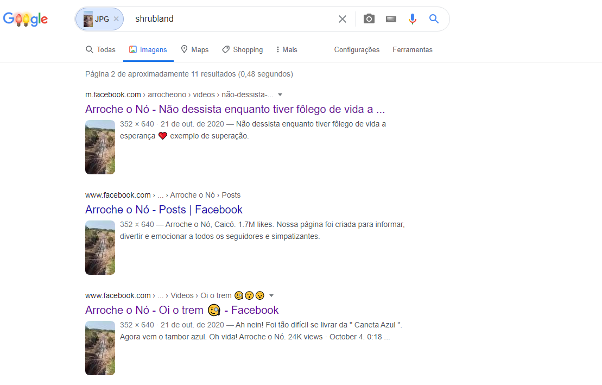Select the m.facebook.com breadcrumb URL
Viewport: 602px width, 385px height.
pyautogui.click(x=179, y=94)
